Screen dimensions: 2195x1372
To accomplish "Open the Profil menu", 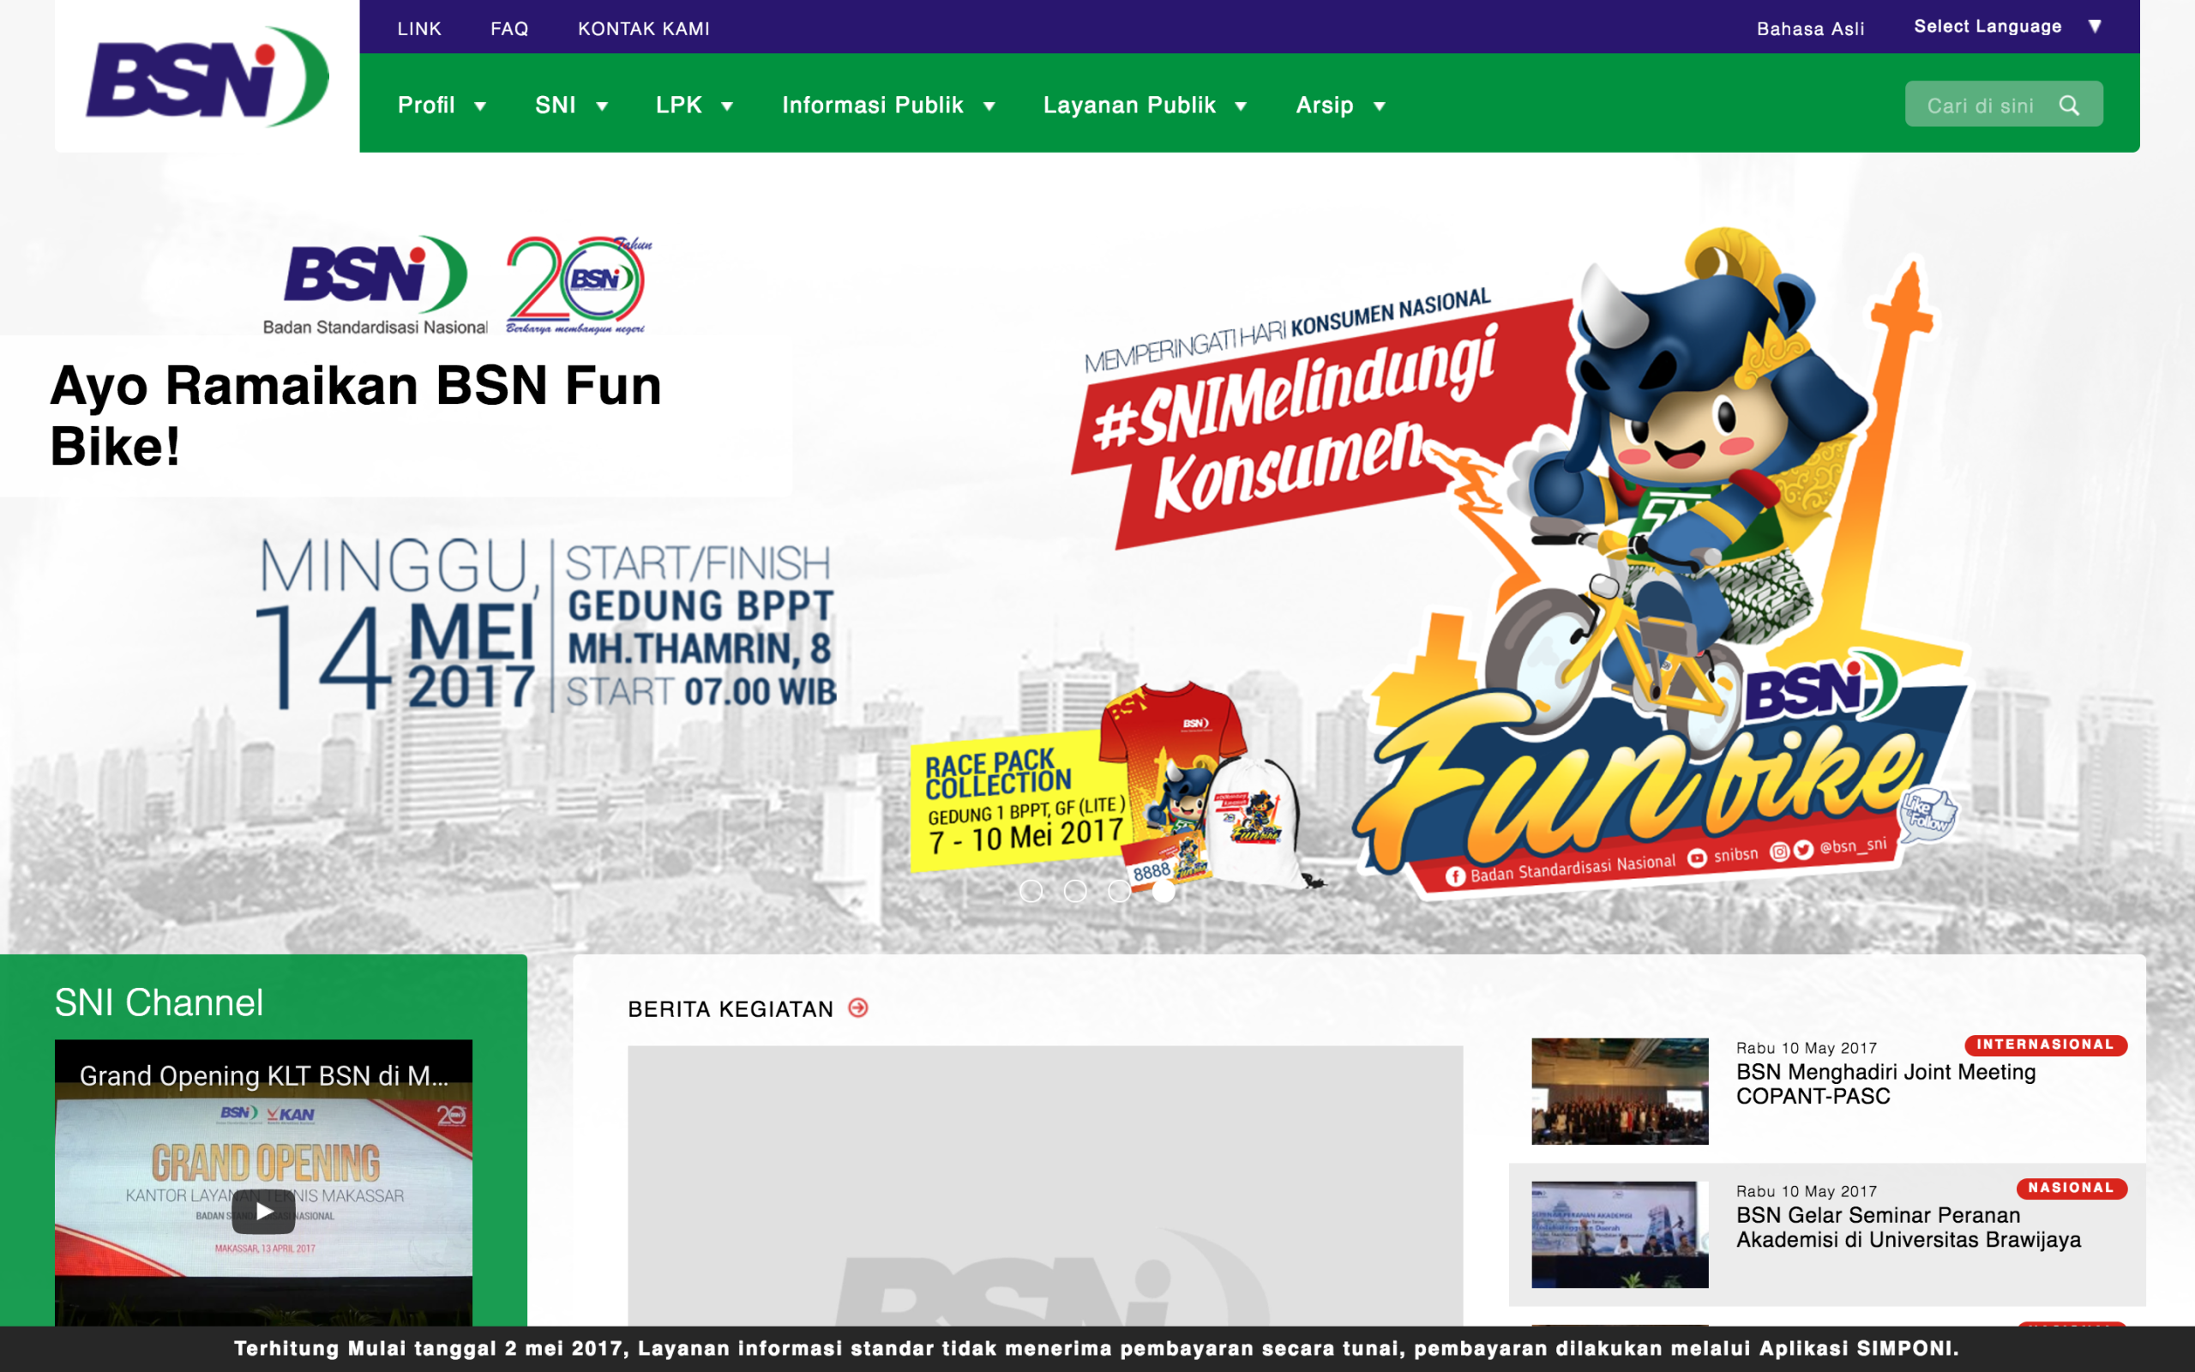I will click(x=426, y=105).
